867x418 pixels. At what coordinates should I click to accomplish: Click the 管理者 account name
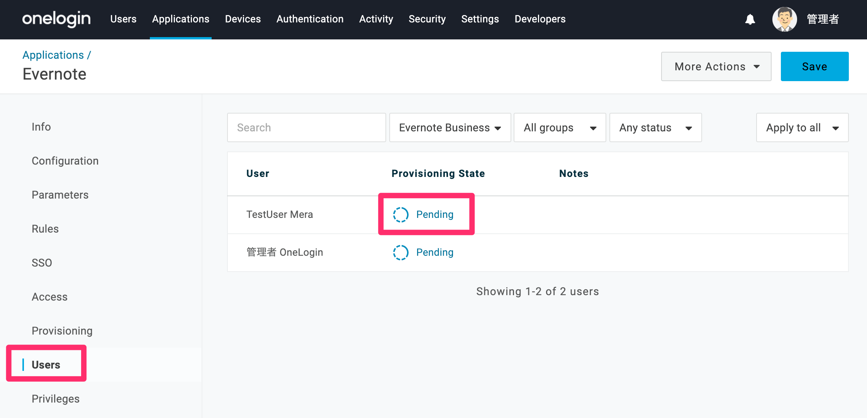click(823, 19)
